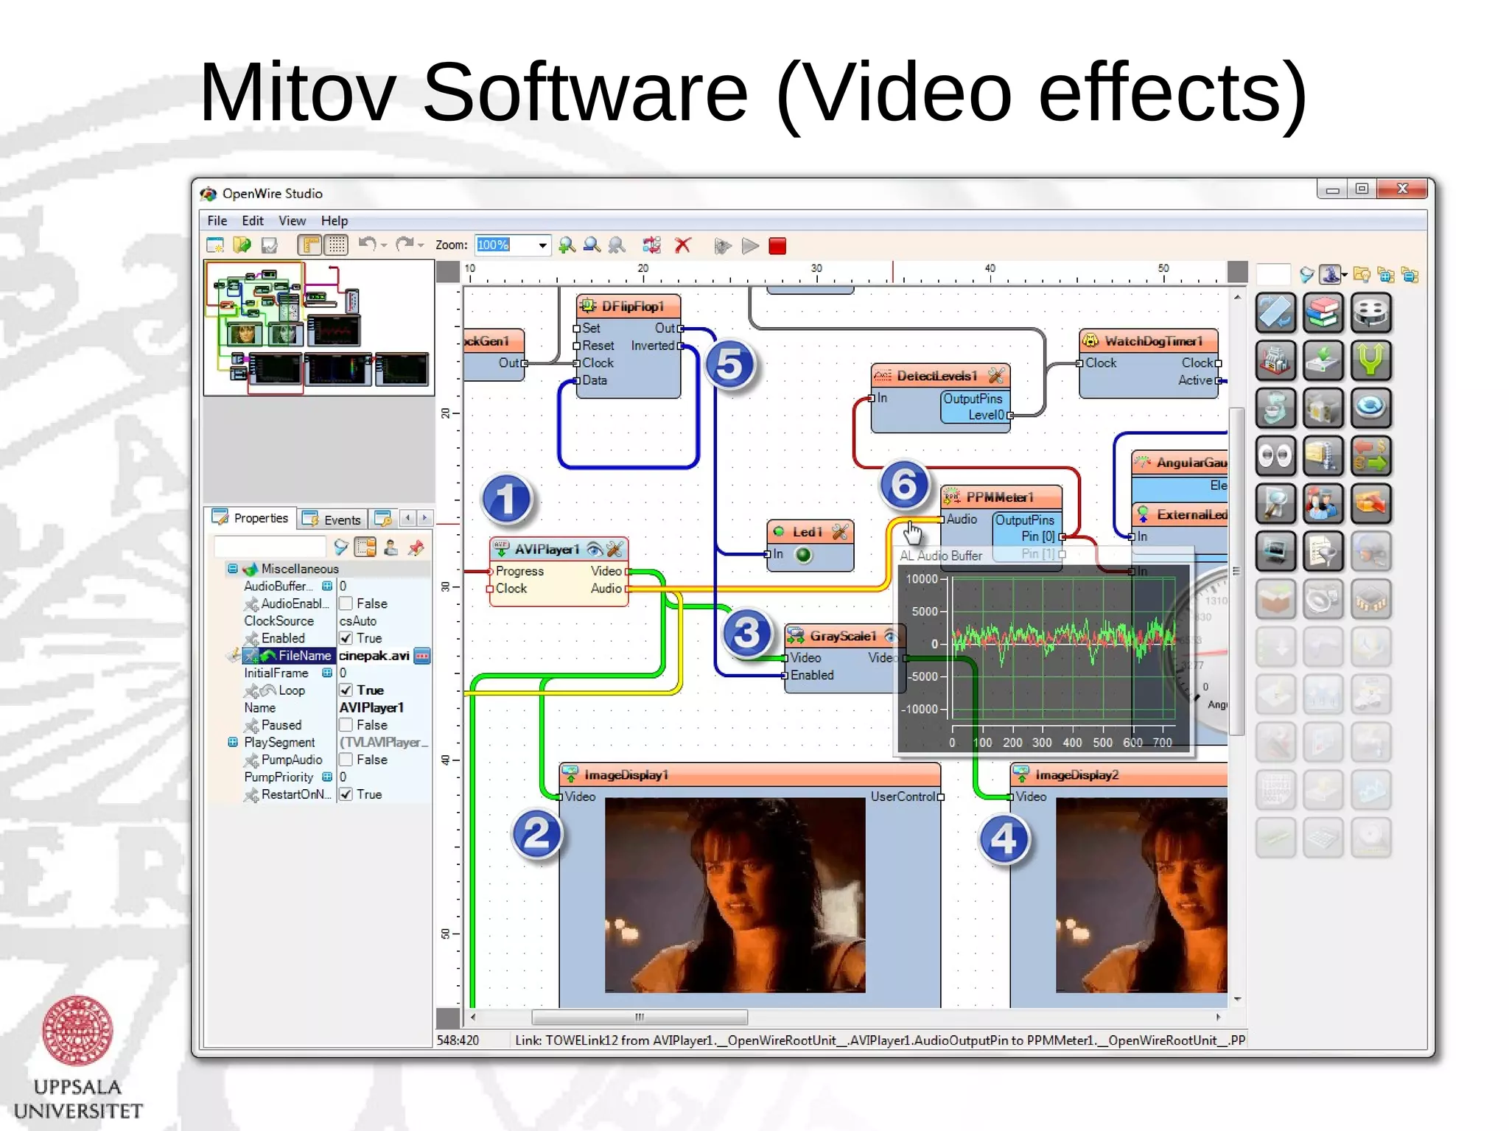Image resolution: width=1509 pixels, height=1131 pixels.
Task: Toggle the AudioEnabled False checkbox
Action: click(346, 603)
